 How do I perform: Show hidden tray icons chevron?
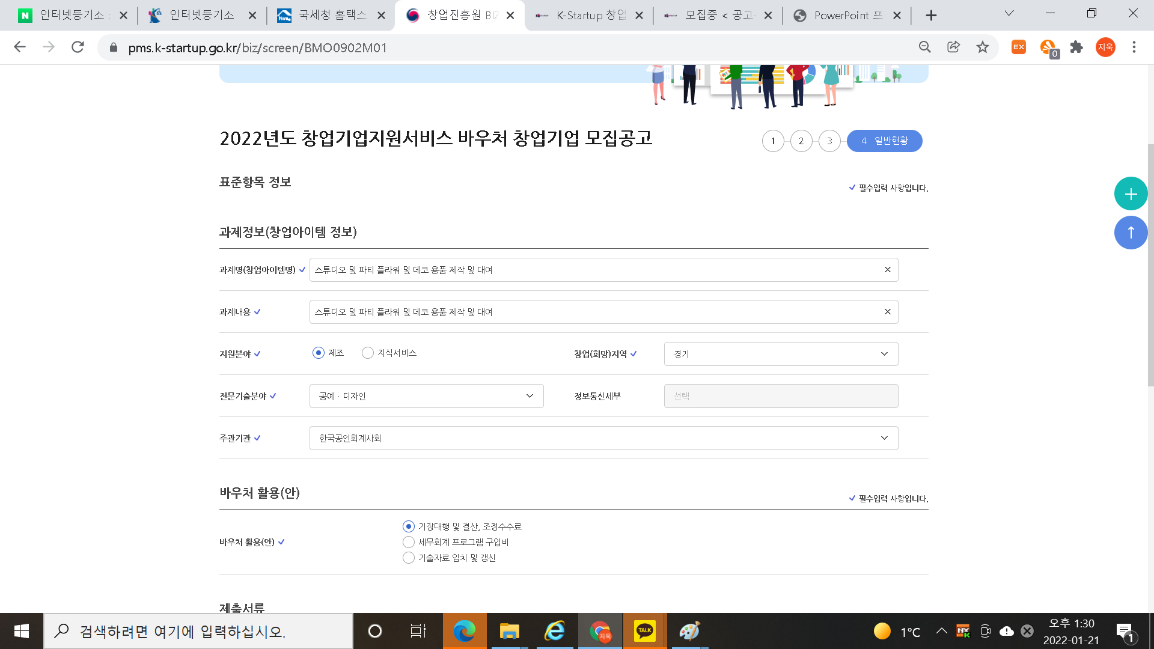pyautogui.click(x=942, y=631)
